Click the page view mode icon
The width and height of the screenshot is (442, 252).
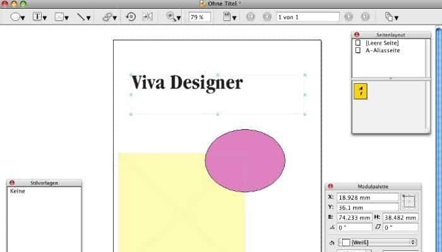[x=227, y=16]
